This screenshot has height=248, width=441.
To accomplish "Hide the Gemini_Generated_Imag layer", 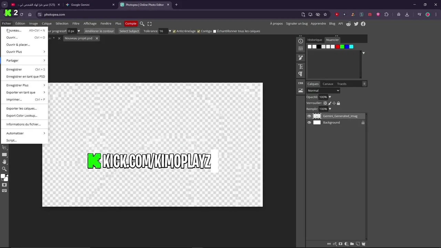I will [x=309, y=116].
